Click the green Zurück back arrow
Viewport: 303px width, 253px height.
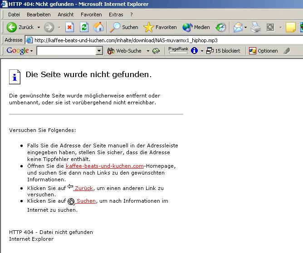click(x=12, y=27)
